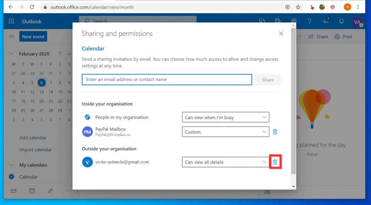This screenshot has height=205, width=371.
Task: Delete sharing for the outside organisation Gmail user
Action: [275, 162]
